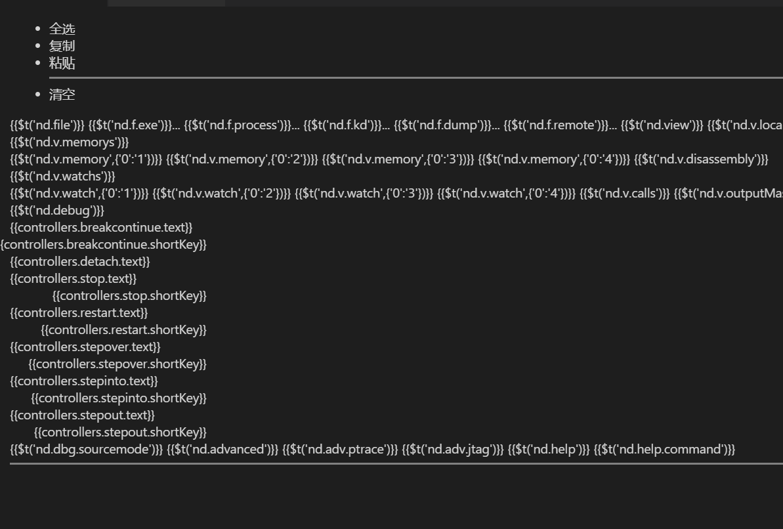Click the 粘贴 menu entry
This screenshot has height=529, width=783.
[62, 63]
